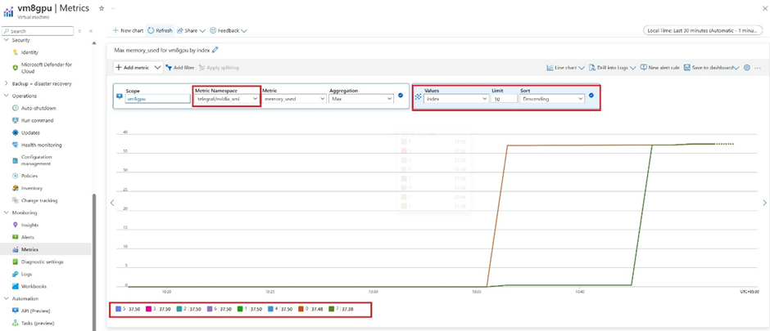Open the Metric Namespace dropdown
This screenshot has width=770, height=331.
coord(226,99)
